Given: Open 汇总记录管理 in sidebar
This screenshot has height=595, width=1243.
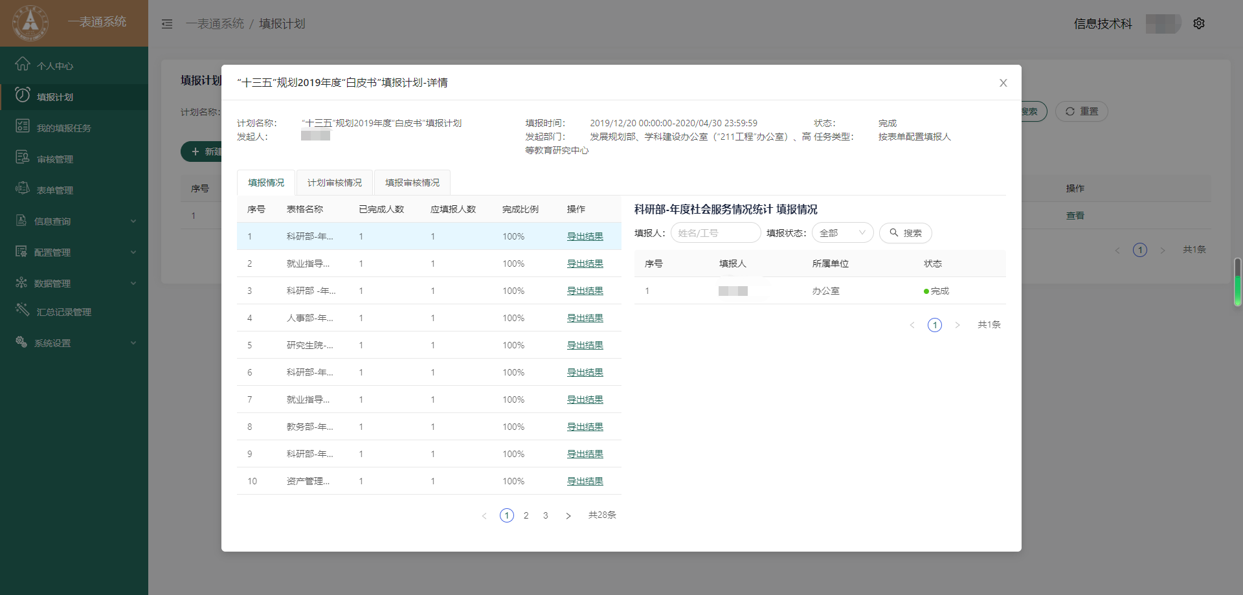Looking at the screenshot, I should tap(63, 312).
